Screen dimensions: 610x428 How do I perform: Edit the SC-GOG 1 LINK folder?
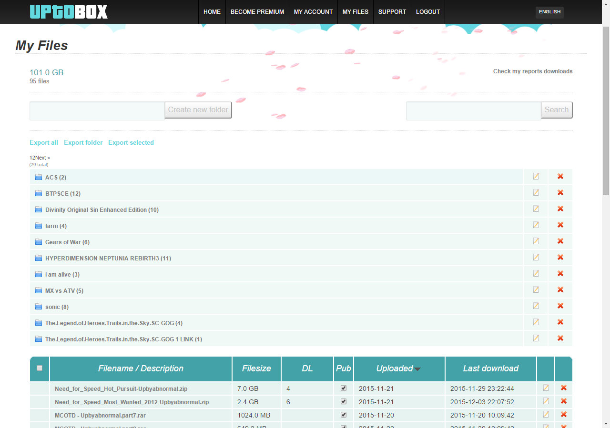[536, 338]
